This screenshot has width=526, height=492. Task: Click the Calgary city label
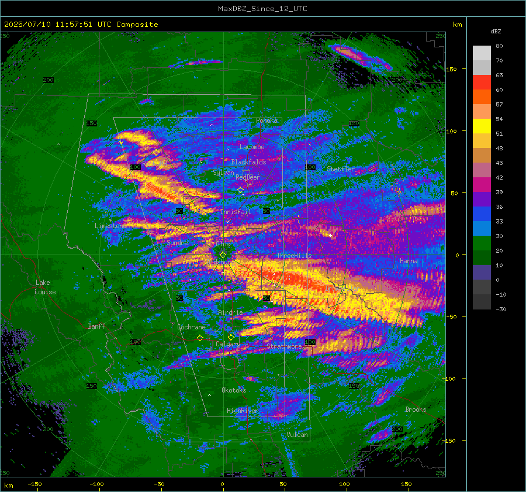(228, 344)
